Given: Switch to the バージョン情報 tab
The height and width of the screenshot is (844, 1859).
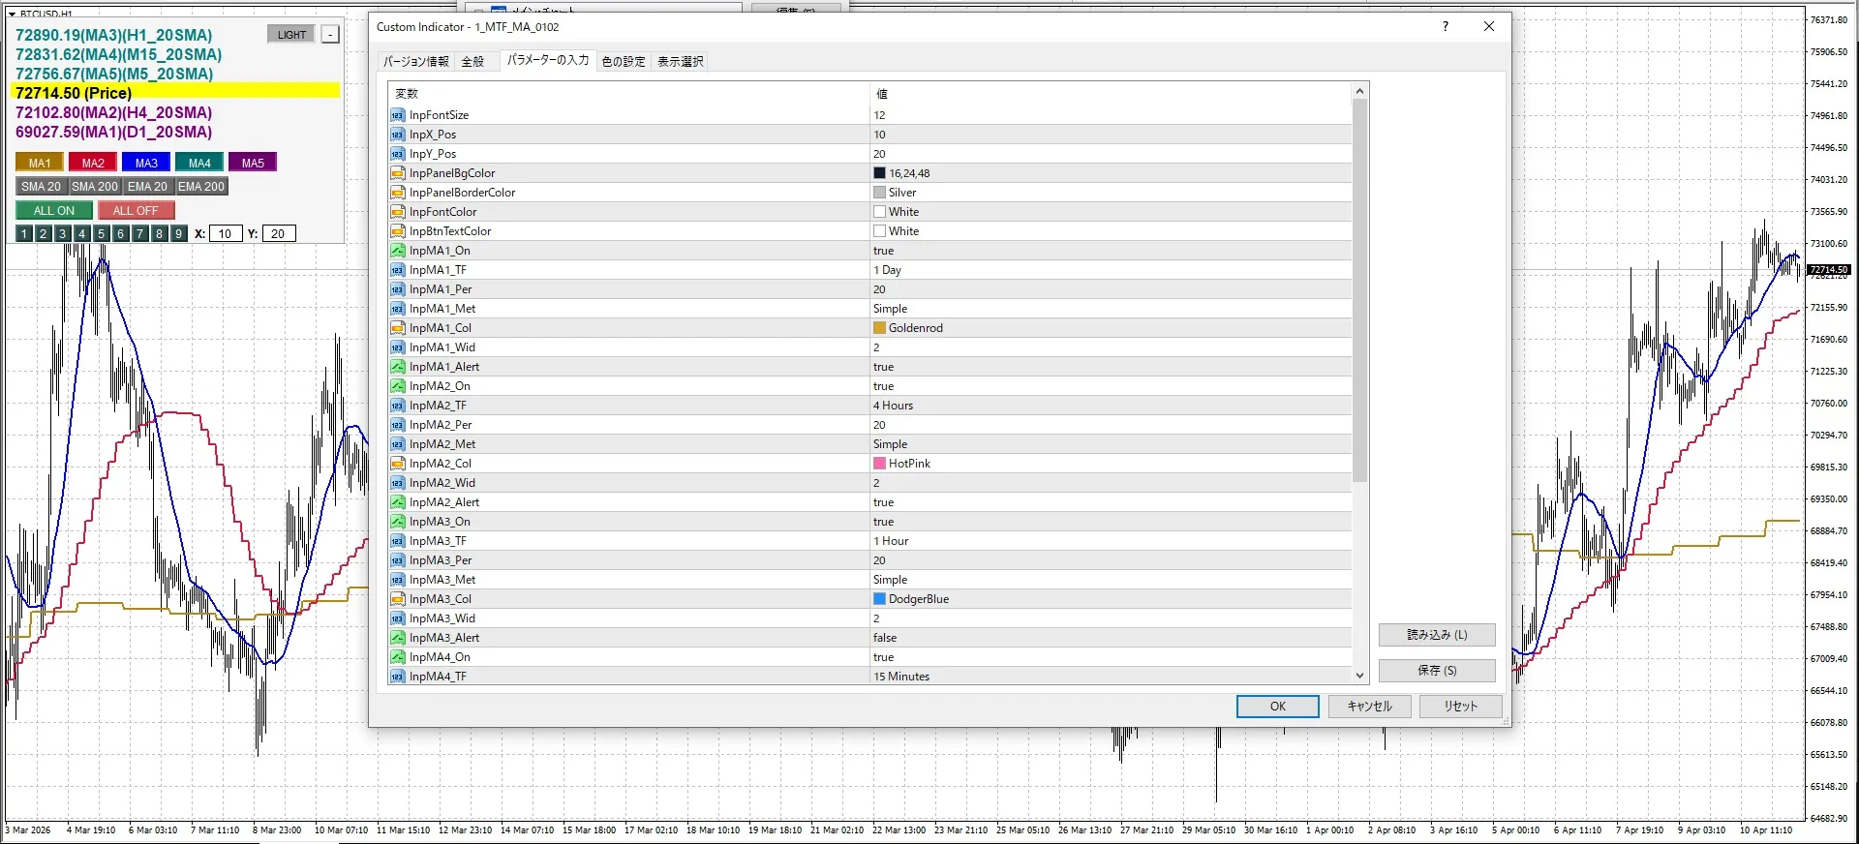Looking at the screenshot, I should click(415, 62).
